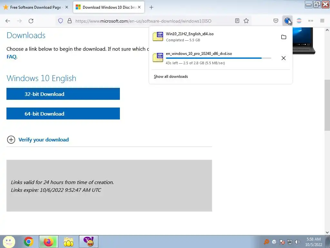Click the en_windows_10_pro_10240_x86_dvd.iso file name
The width and height of the screenshot is (330, 248).
point(199,54)
